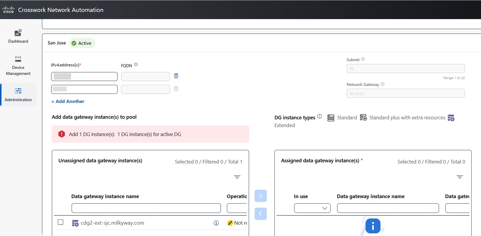The image size is (481, 236).
Task: Open Administration in the sidebar
Action: (x=18, y=95)
